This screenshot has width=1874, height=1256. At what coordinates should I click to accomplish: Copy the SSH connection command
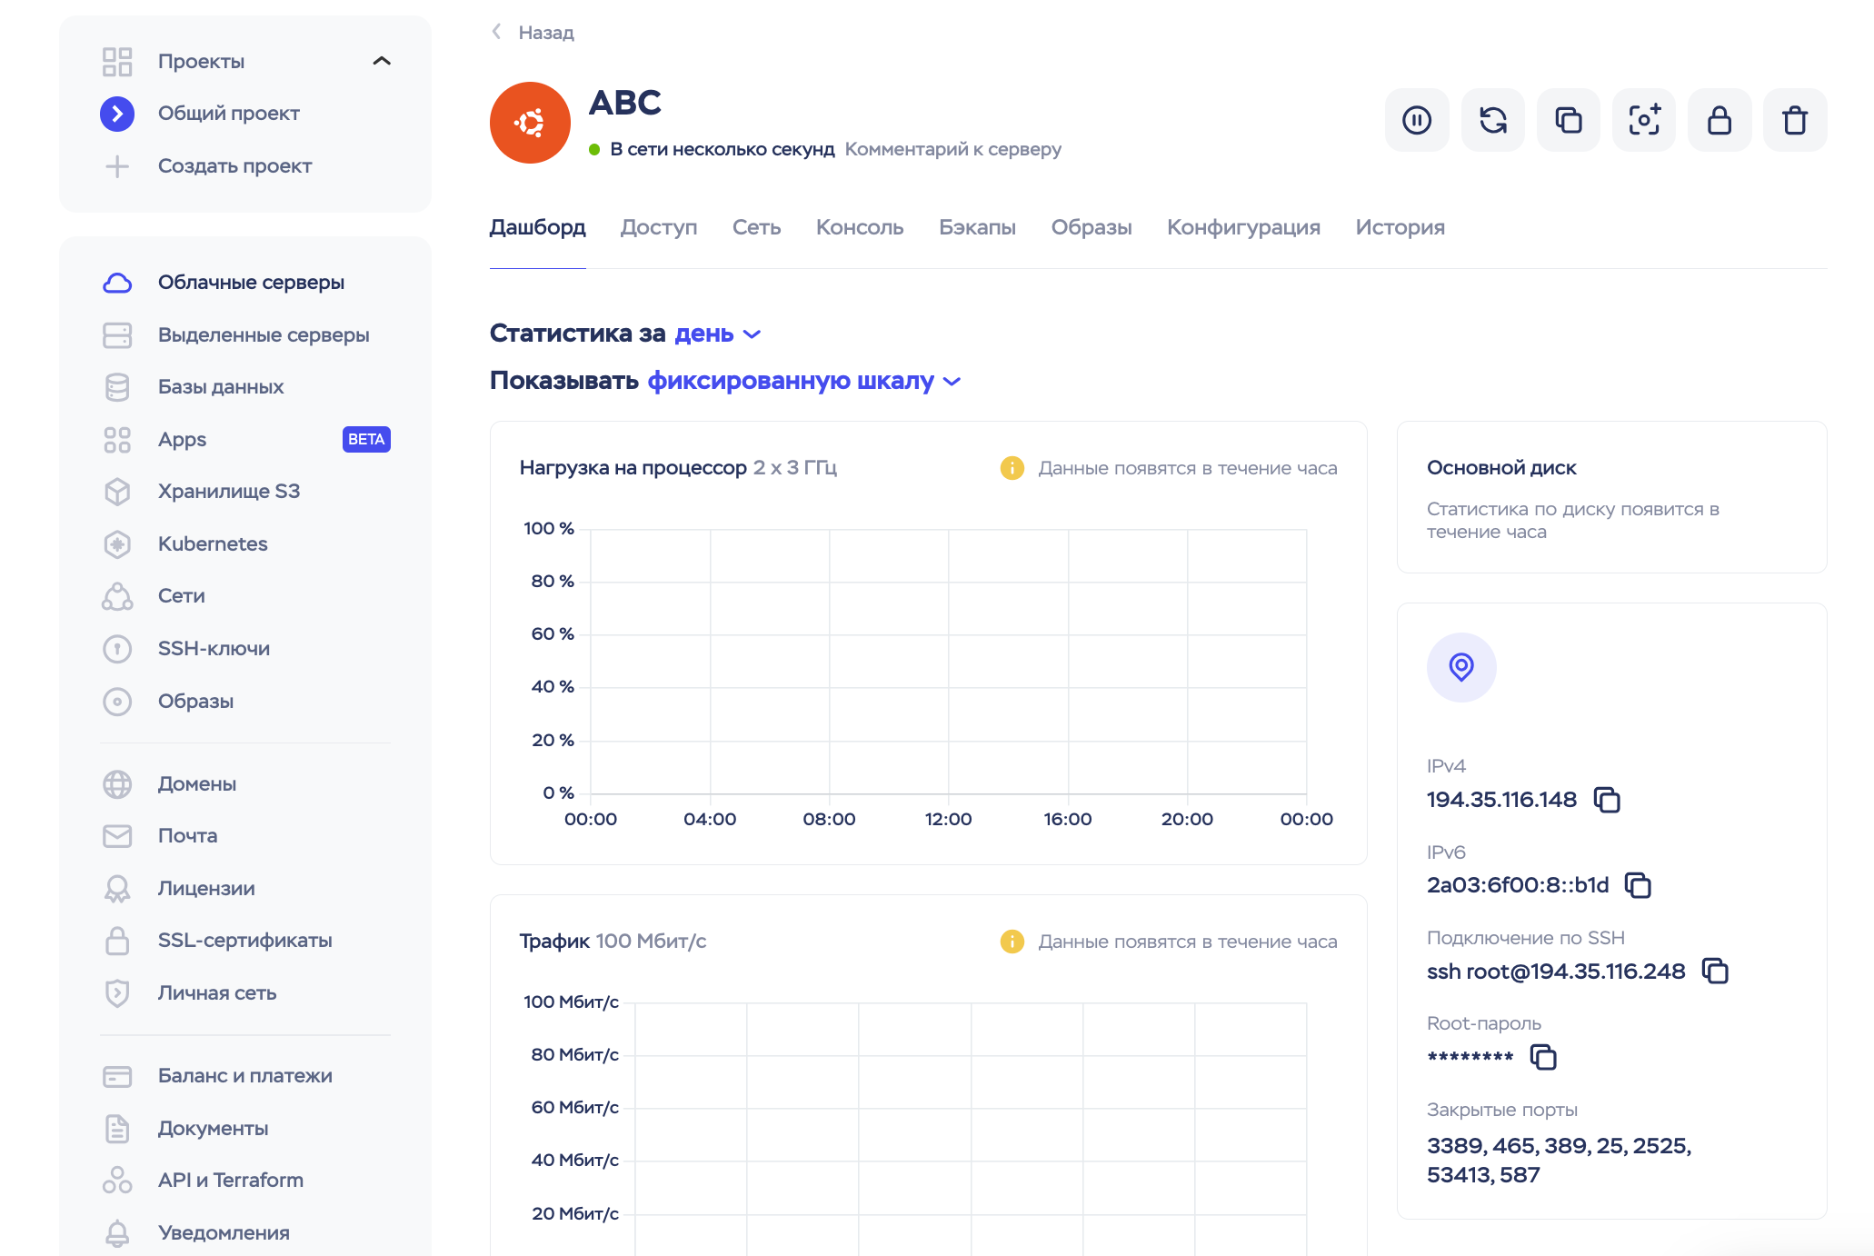click(1714, 971)
